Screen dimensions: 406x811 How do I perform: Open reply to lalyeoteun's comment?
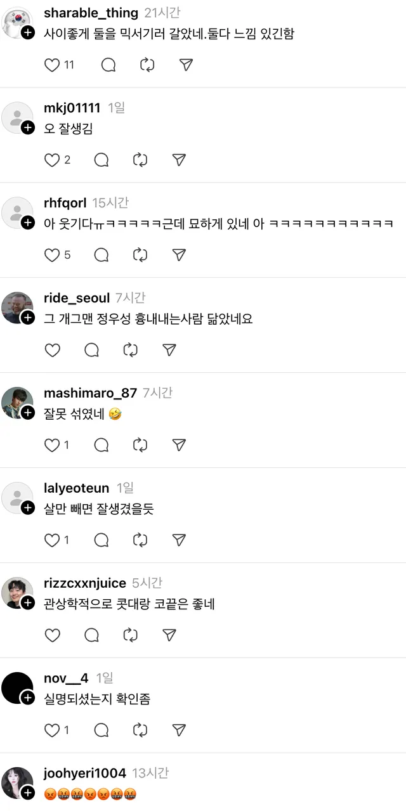101,540
